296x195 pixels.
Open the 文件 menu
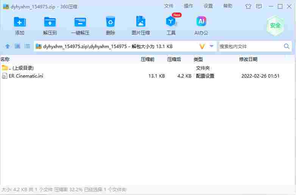[x=168, y=6]
